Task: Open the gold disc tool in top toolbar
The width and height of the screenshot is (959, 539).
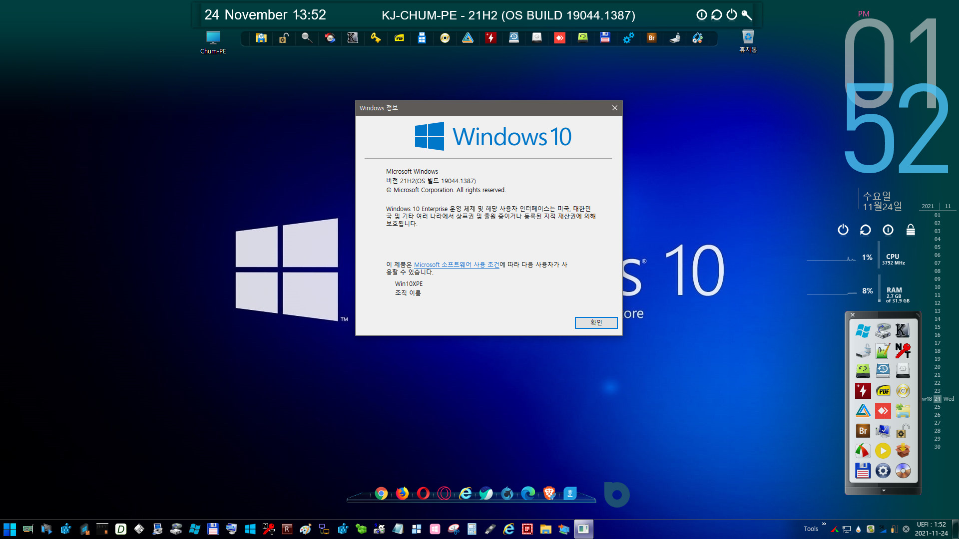Action: click(x=445, y=38)
